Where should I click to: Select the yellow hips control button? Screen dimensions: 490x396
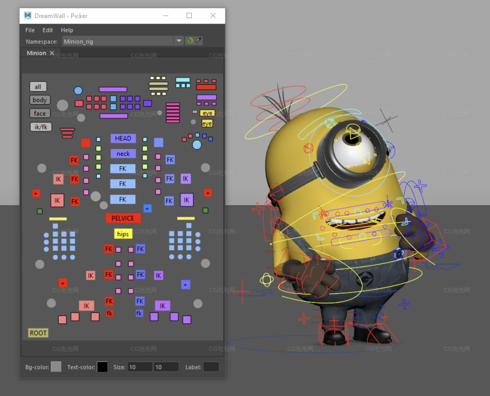tap(123, 234)
